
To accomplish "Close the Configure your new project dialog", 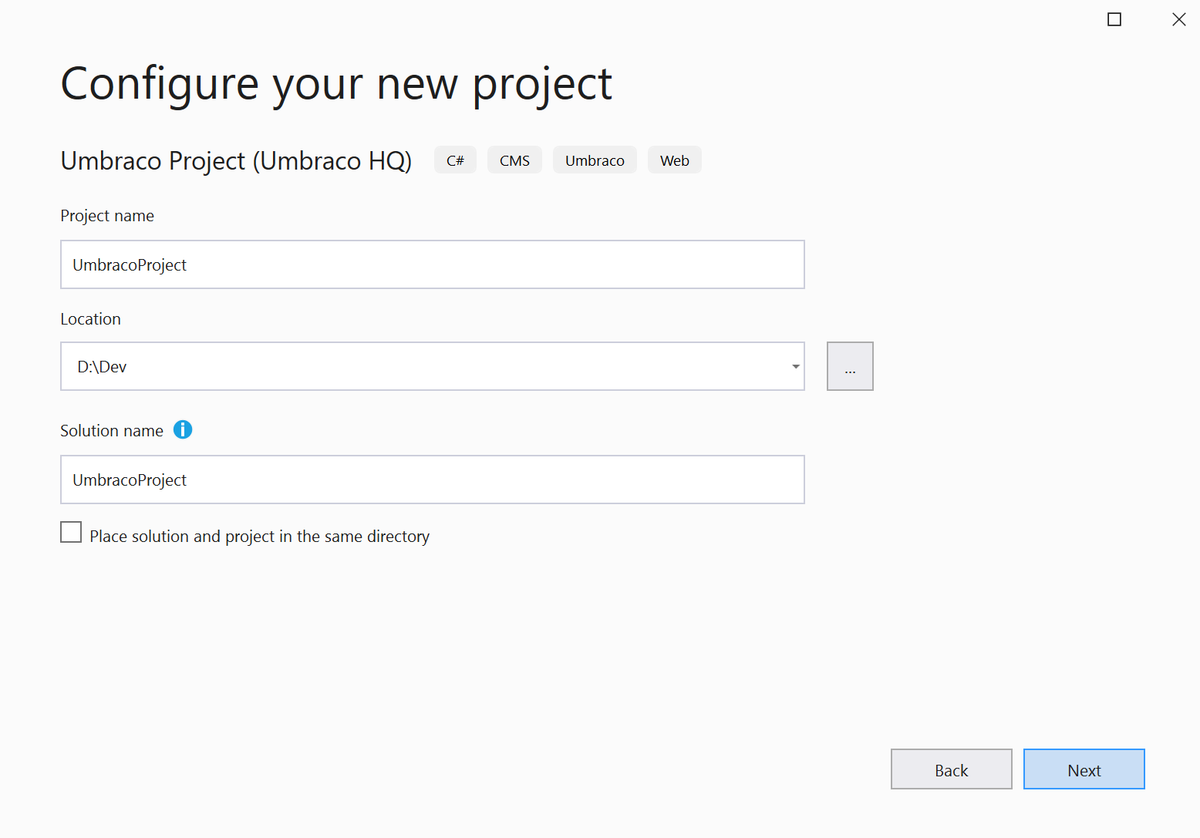I will tap(1178, 19).
